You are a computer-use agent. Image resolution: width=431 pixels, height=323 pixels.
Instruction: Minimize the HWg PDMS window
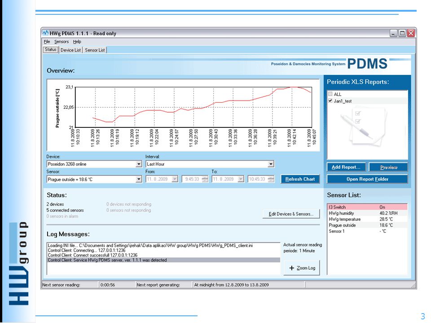(x=393, y=33)
